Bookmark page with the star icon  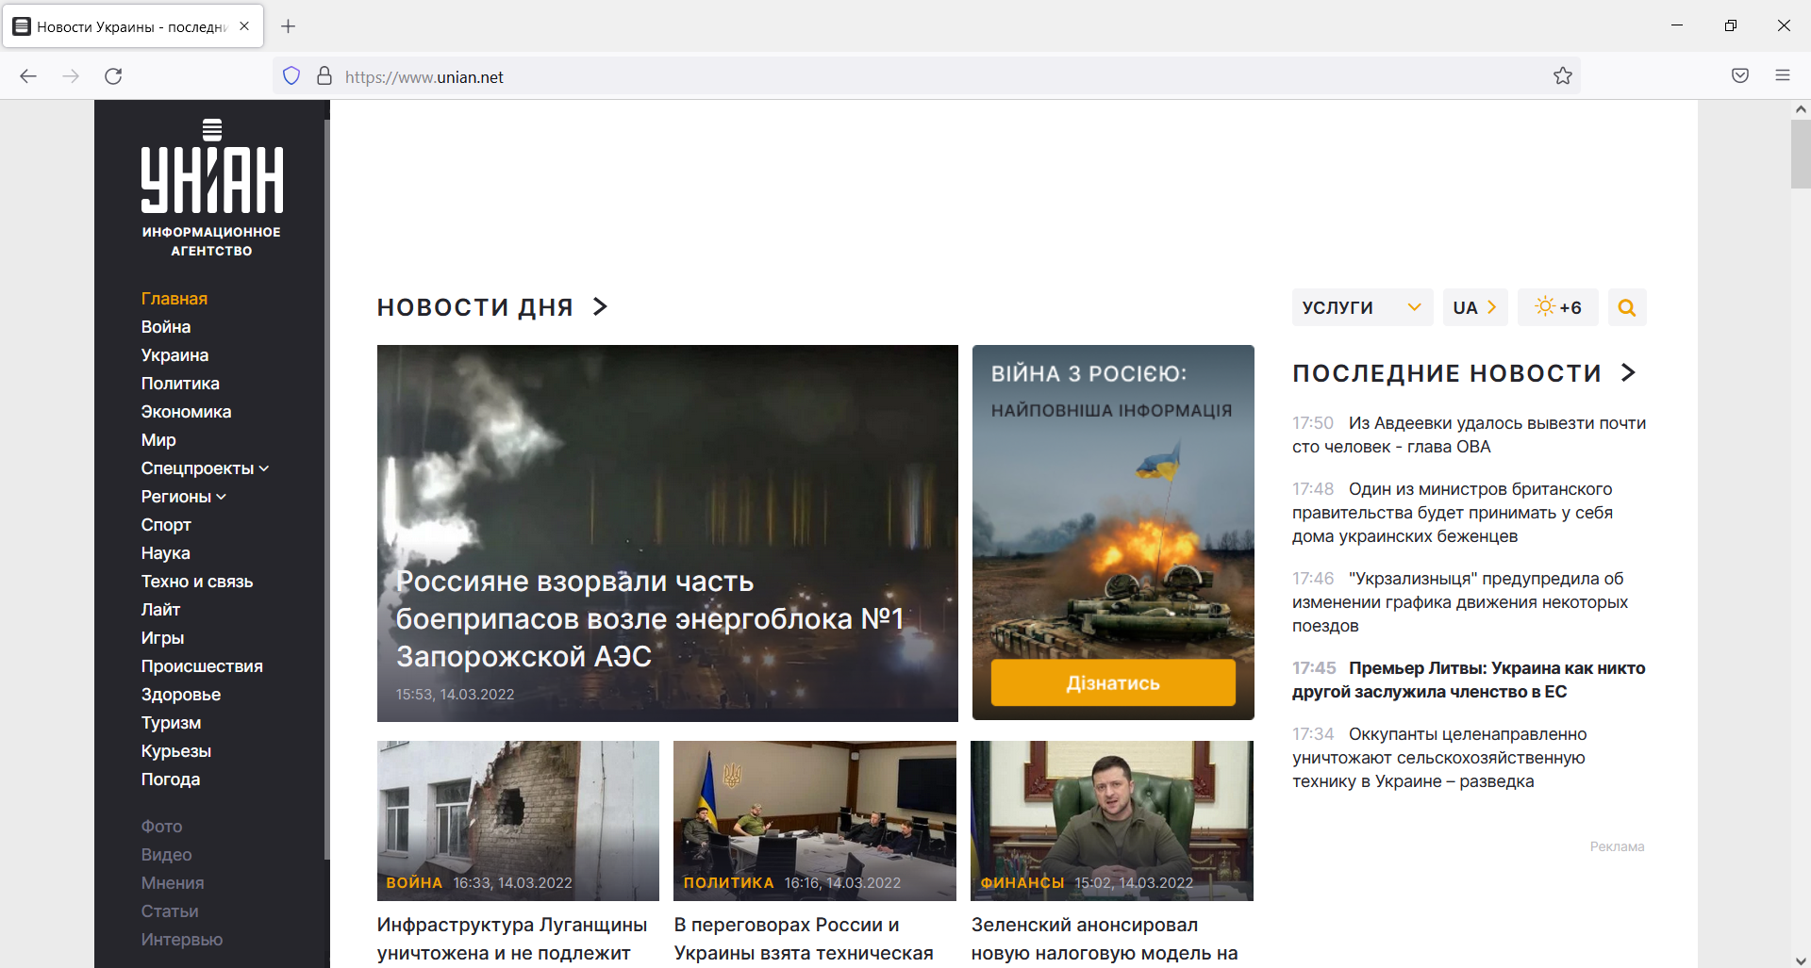tap(1563, 75)
